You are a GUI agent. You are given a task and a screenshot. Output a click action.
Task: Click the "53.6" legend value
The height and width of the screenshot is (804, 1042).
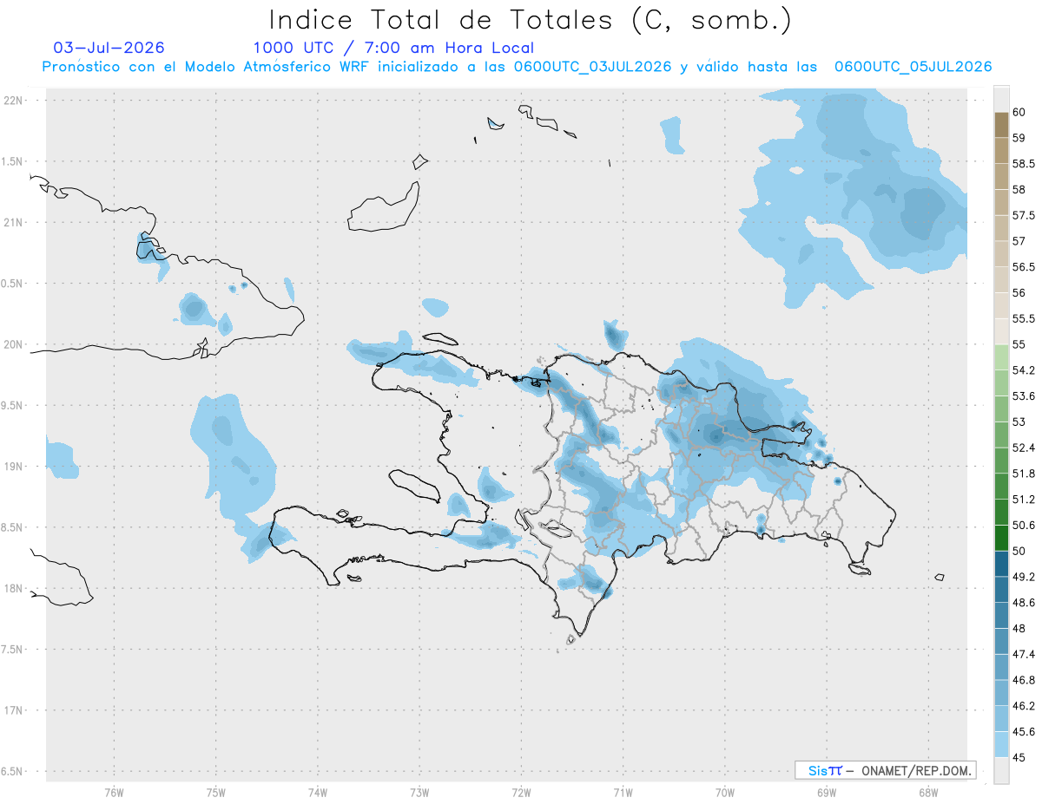point(1023,396)
